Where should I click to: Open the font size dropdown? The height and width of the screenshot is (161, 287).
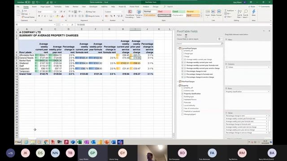pos(59,12)
